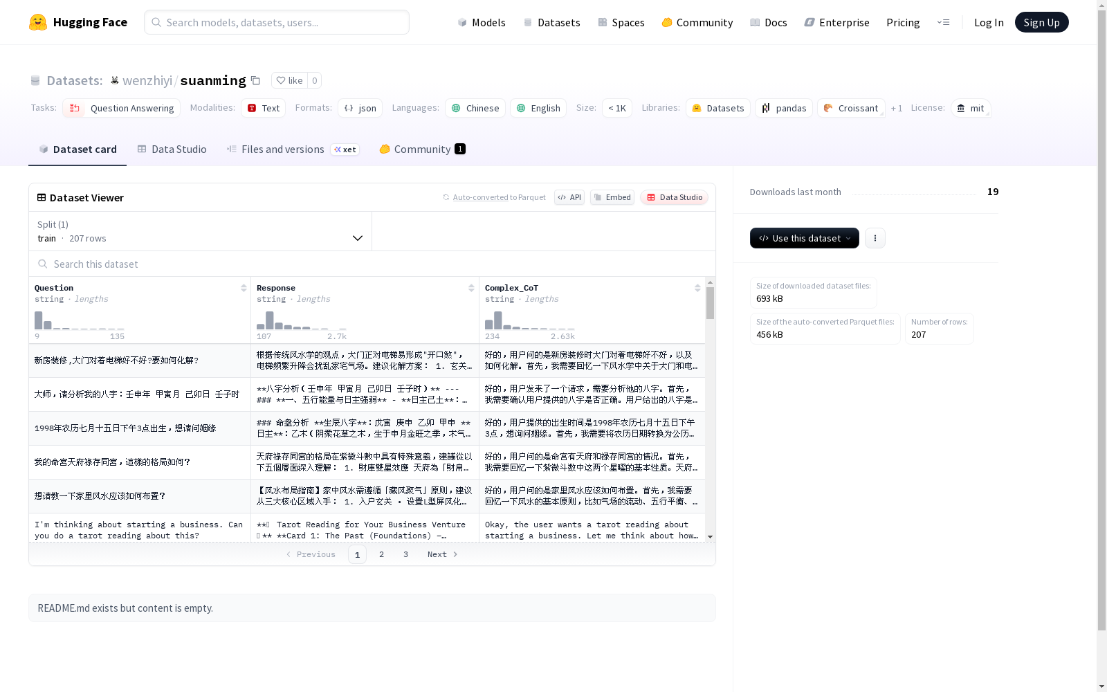
Task: Open Spaces in the top navigation
Action: tap(621, 22)
